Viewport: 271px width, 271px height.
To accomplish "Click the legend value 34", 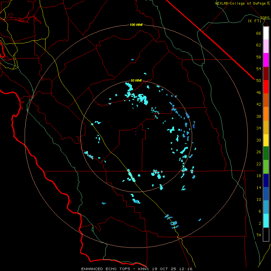I will tap(259, 128).
